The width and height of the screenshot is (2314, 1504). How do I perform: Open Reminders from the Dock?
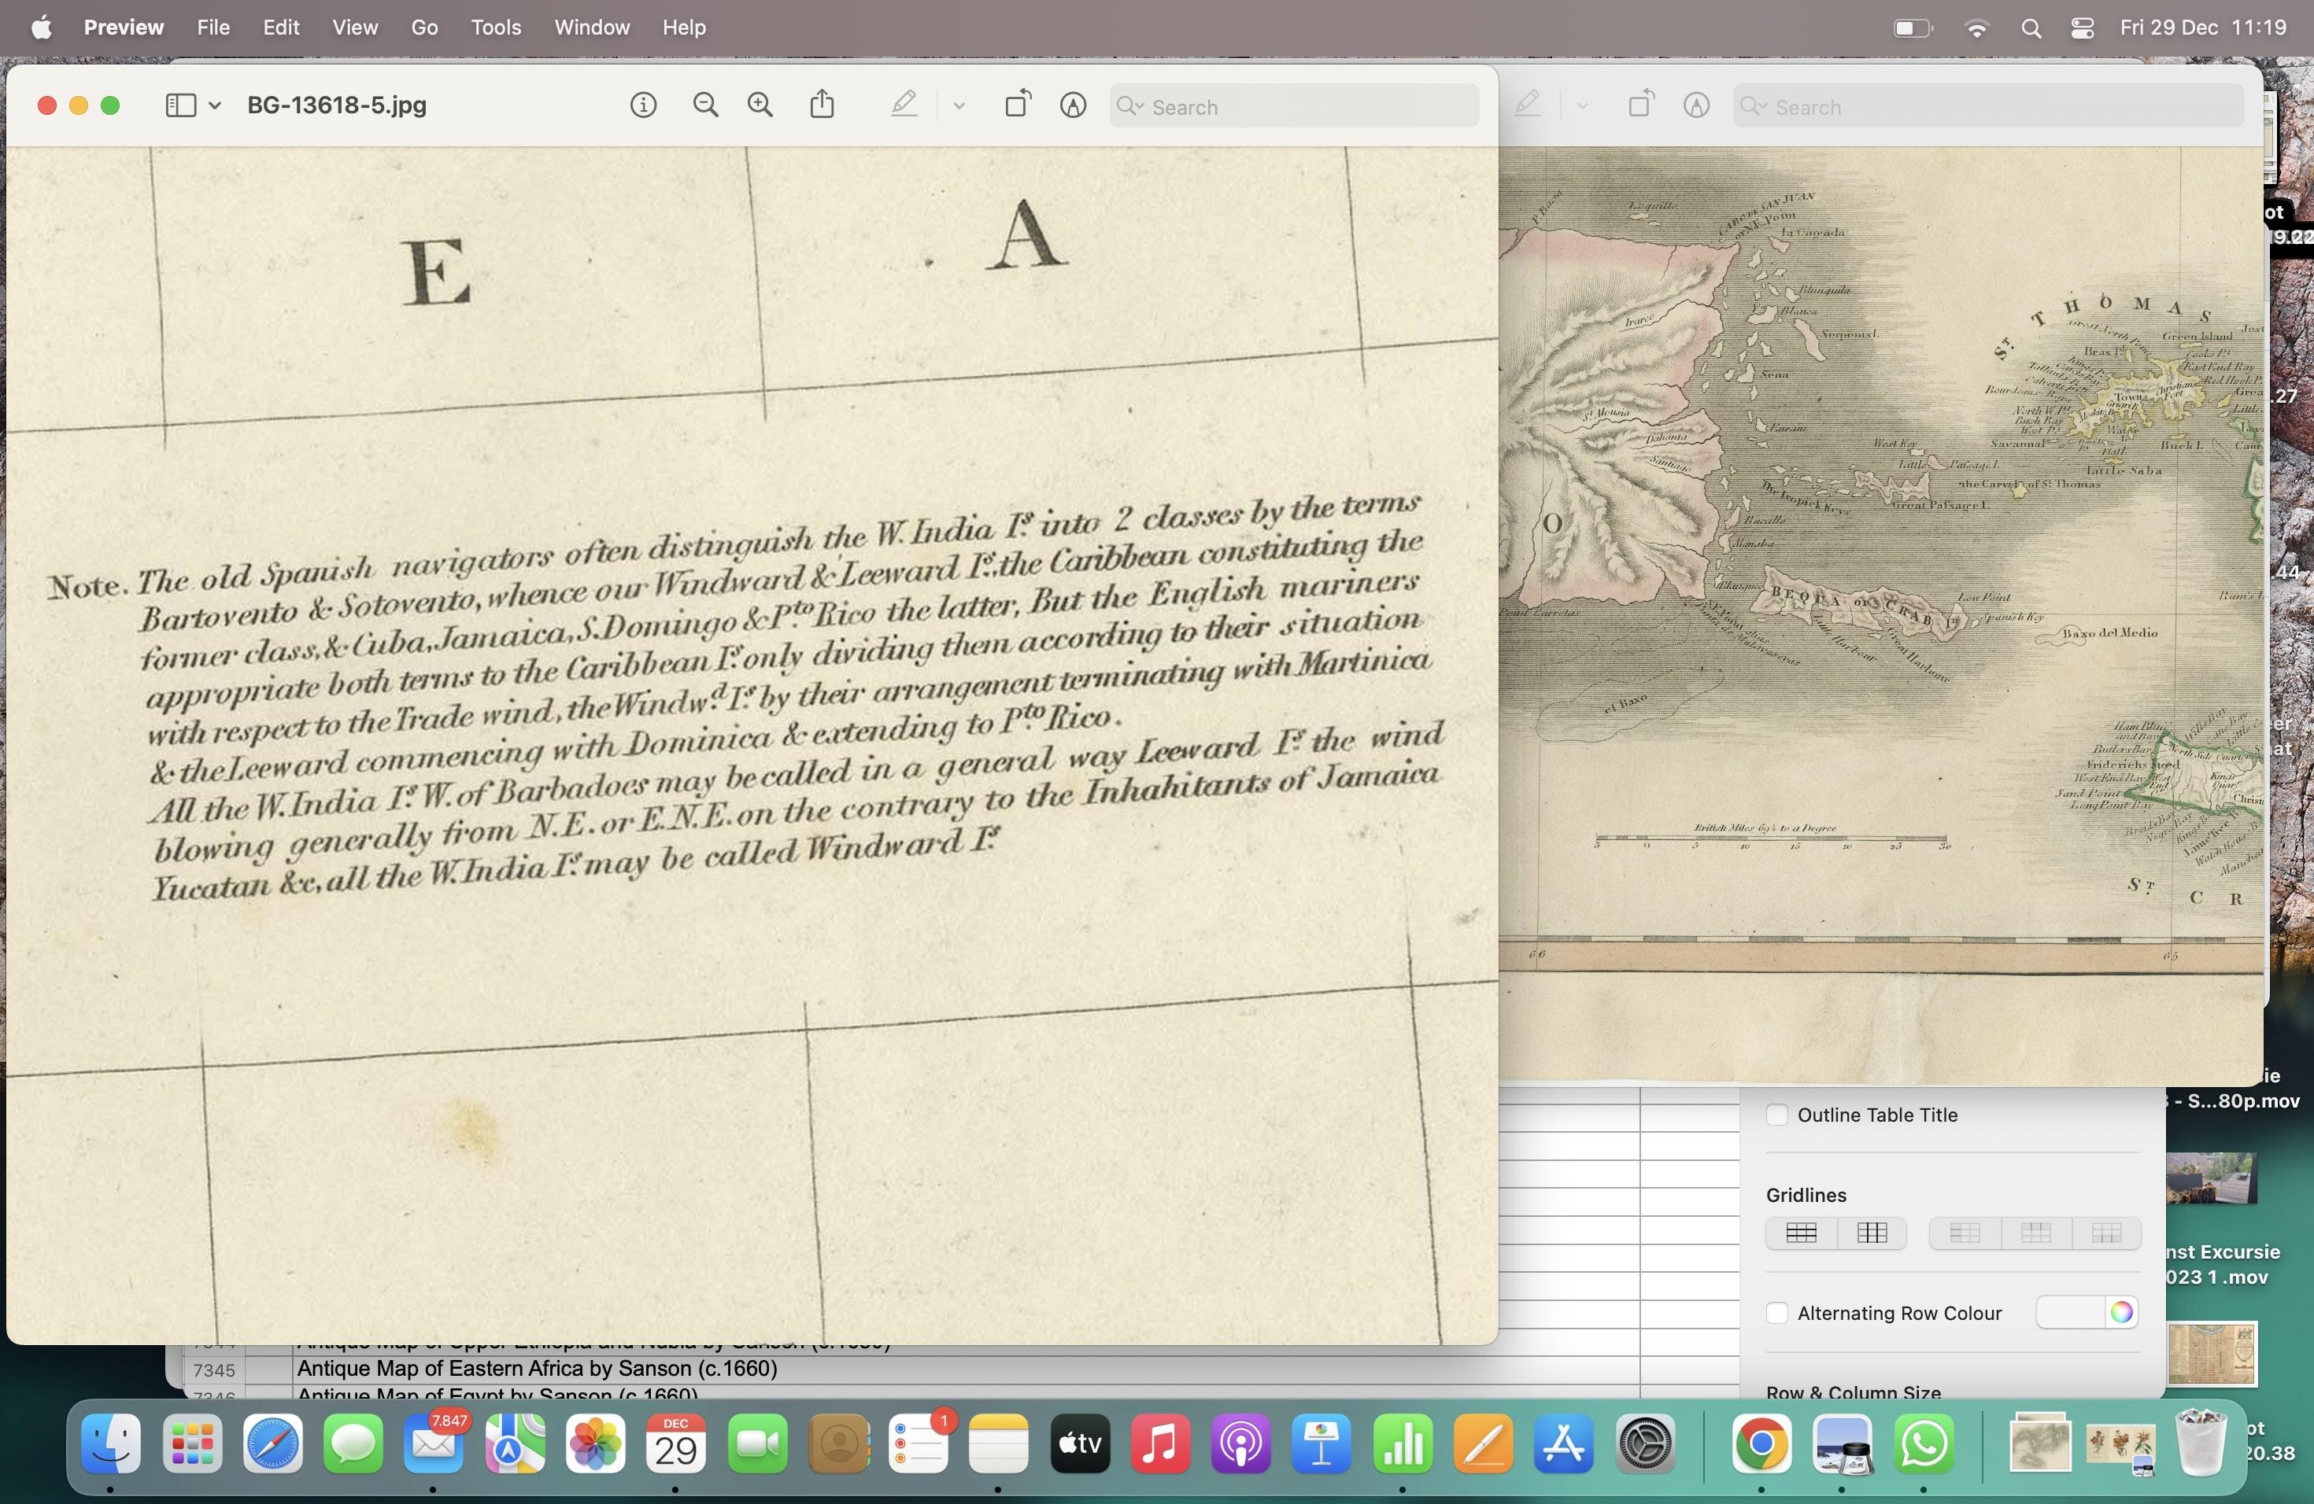919,1443
